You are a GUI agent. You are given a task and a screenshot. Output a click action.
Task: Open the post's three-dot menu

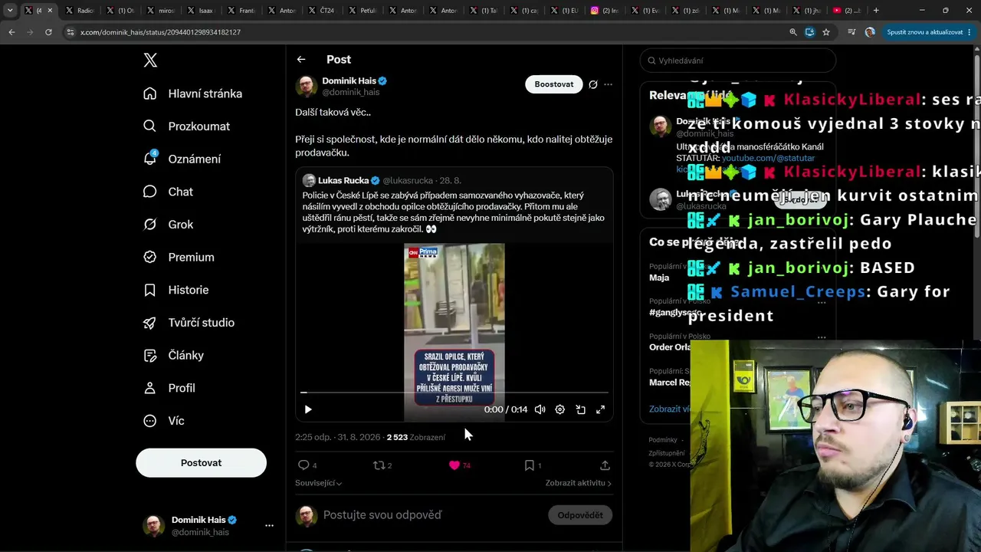click(x=609, y=84)
